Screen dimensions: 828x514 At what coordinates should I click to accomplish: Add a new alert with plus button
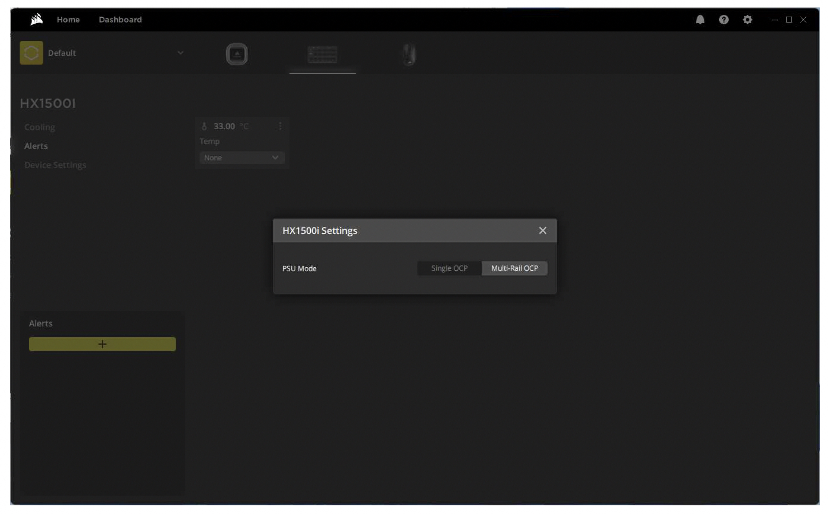point(102,344)
